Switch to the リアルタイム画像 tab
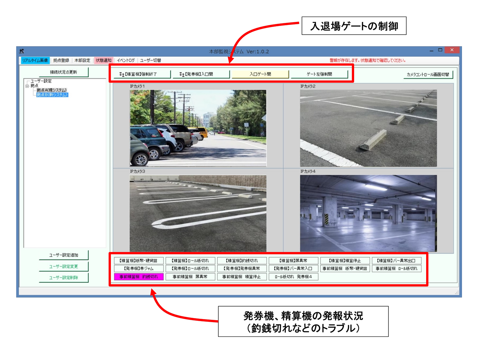 tap(35, 61)
